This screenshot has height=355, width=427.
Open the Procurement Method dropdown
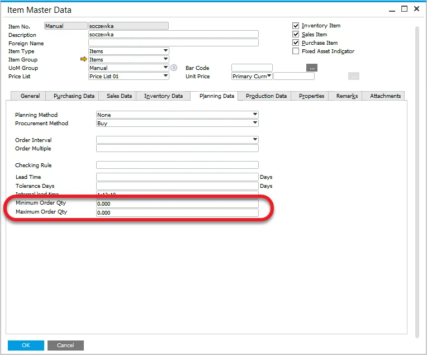tap(255, 124)
